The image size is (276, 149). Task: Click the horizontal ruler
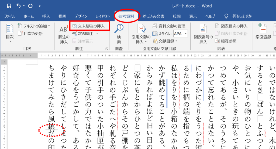[x=138, y=55]
